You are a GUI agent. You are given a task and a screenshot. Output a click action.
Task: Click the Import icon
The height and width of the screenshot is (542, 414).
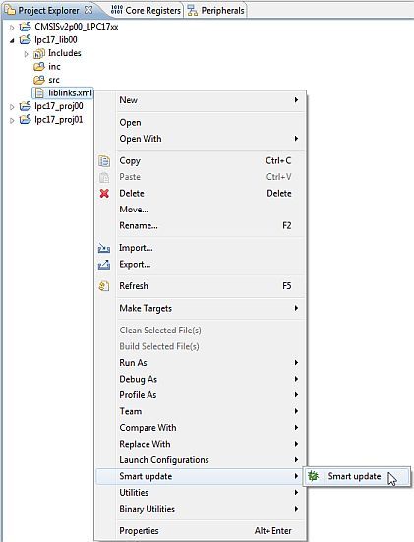pyautogui.click(x=104, y=248)
